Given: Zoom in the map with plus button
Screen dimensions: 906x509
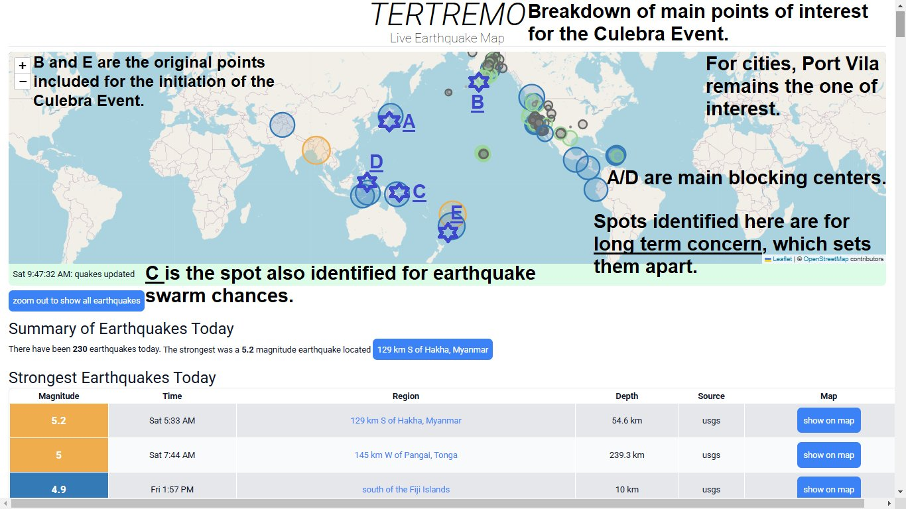Looking at the screenshot, I should [23, 66].
